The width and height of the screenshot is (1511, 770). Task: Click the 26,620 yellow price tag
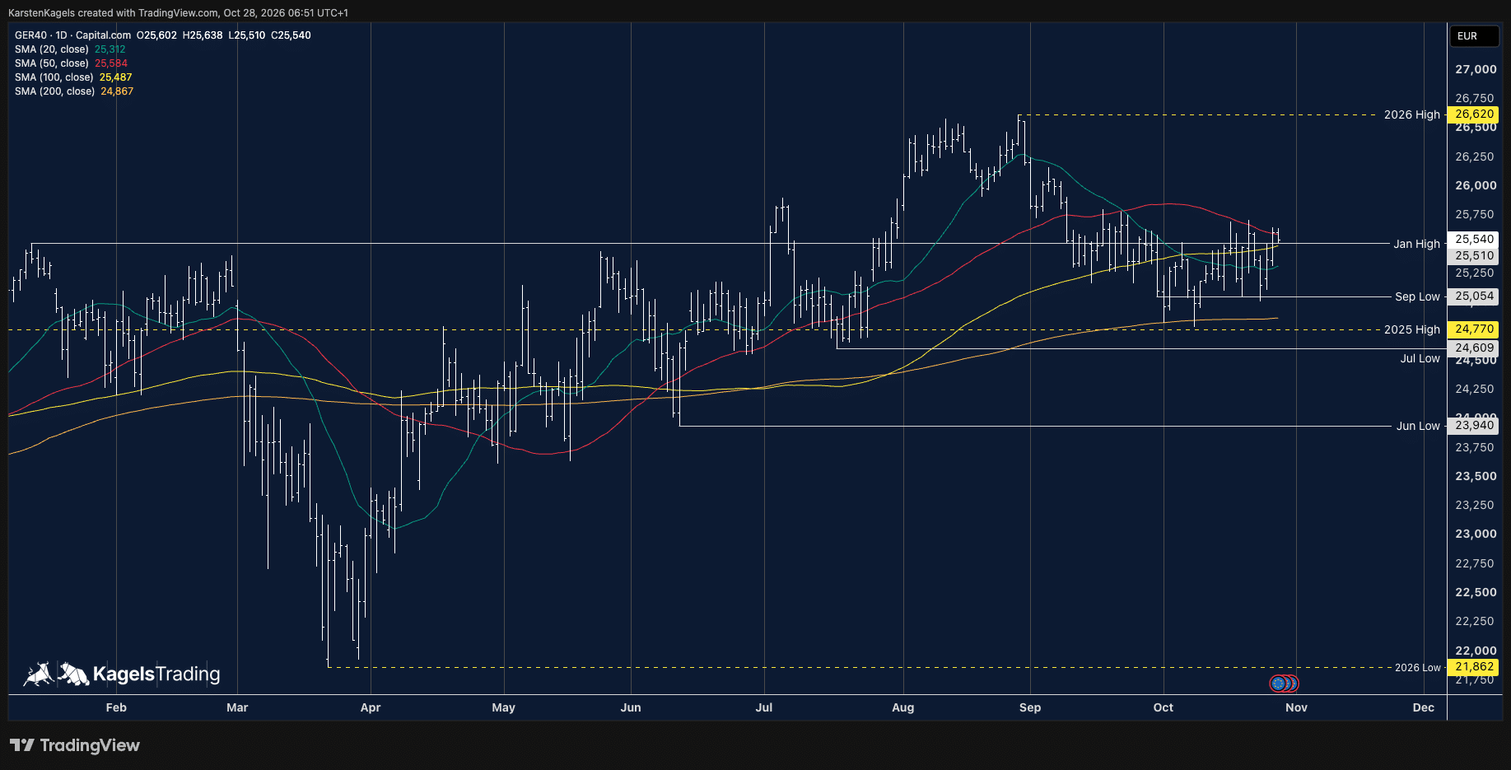click(1474, 114)
